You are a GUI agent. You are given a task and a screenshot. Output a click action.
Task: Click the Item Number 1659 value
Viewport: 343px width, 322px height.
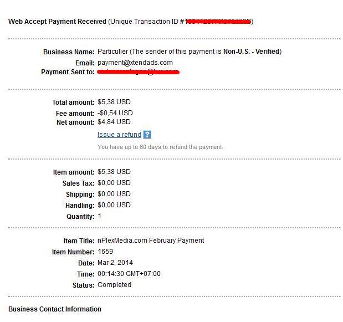pyautogui.click(x=105, y=252)
